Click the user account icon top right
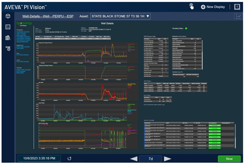This screenshot has width=245, height=165. tap(237, 7)
